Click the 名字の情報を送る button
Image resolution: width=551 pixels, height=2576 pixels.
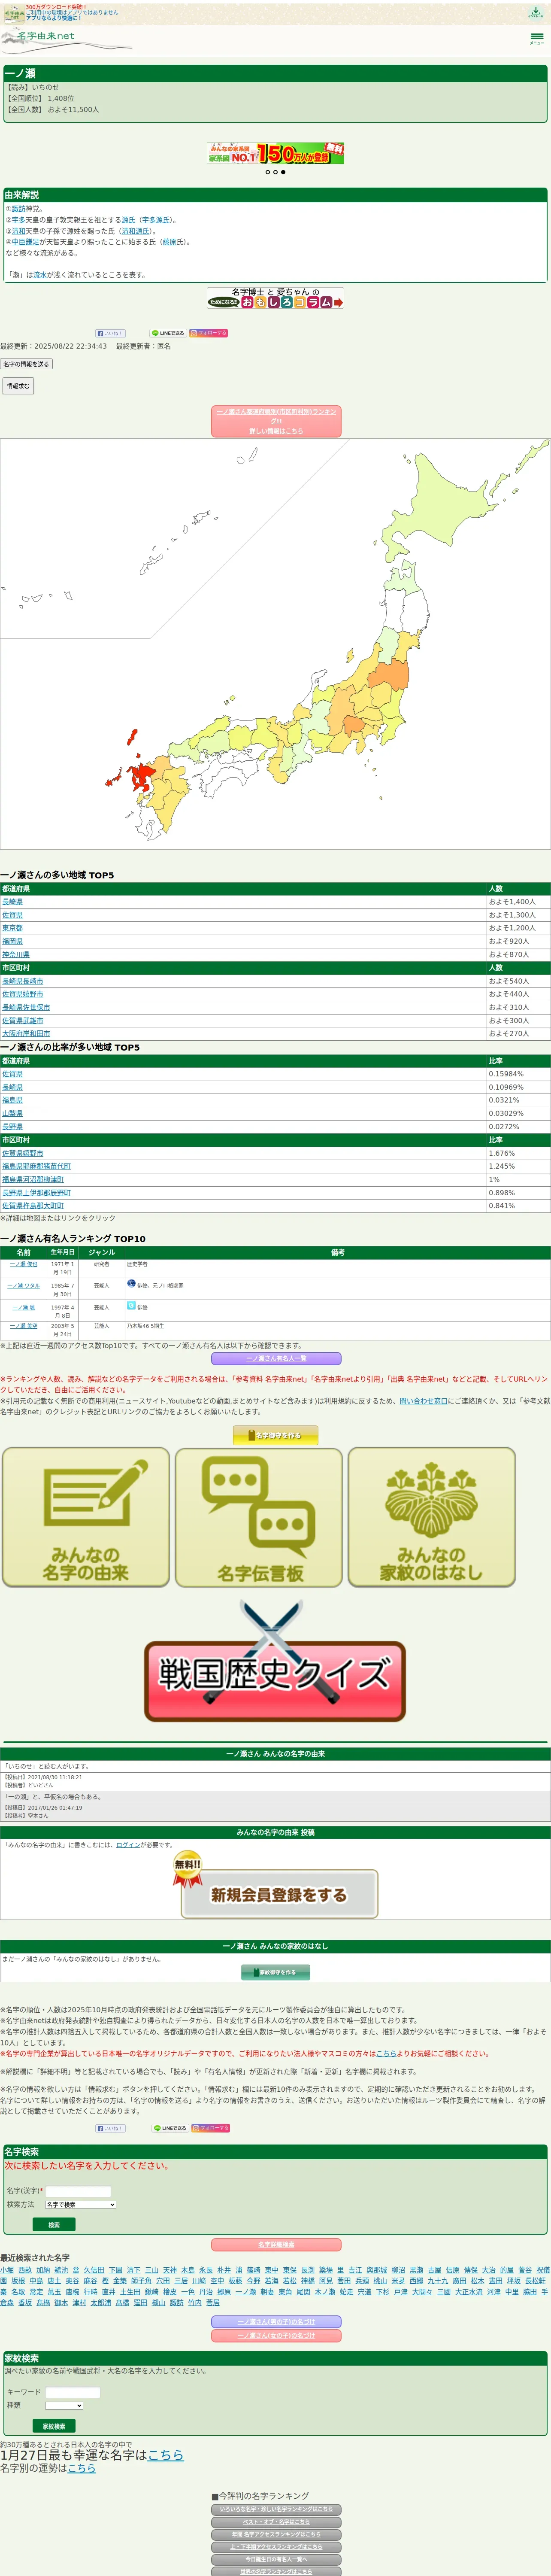point(26,364)
